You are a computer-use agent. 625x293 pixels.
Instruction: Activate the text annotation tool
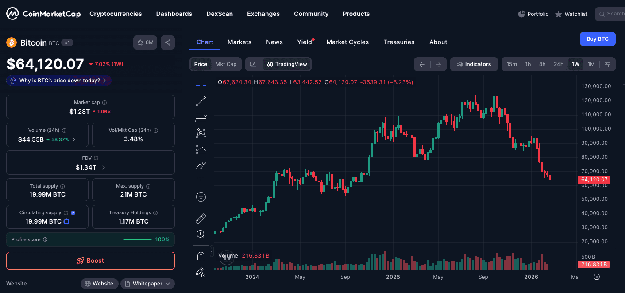pyautogui.click(x=201, y=181)
